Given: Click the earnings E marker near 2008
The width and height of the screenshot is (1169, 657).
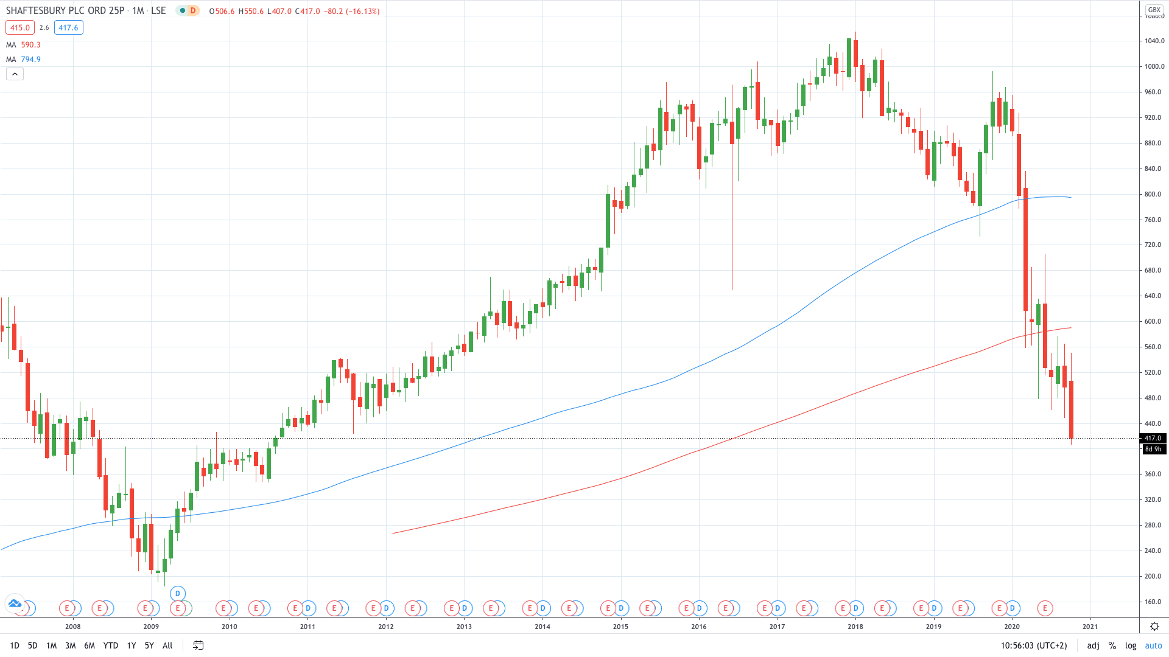Looking at the screenshot, I should click(67, 608).
